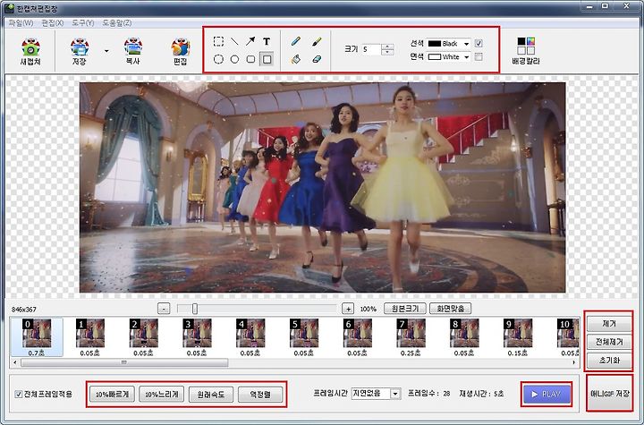Toggle the 전체프레임적용 checkbox
644x425 pixels.
click(x=19, y=395)
